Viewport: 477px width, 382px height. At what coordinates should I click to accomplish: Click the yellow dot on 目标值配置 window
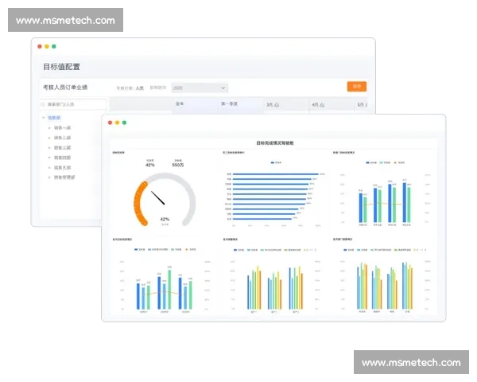point(47,47)
